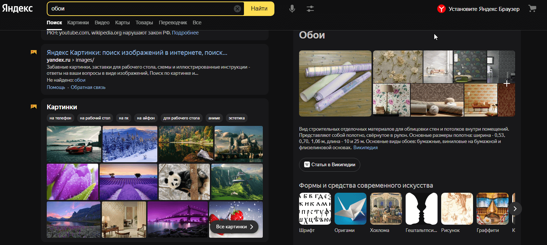Open the shopping cart icon
Screen dimensions: 547x245
tap(532, 9)
